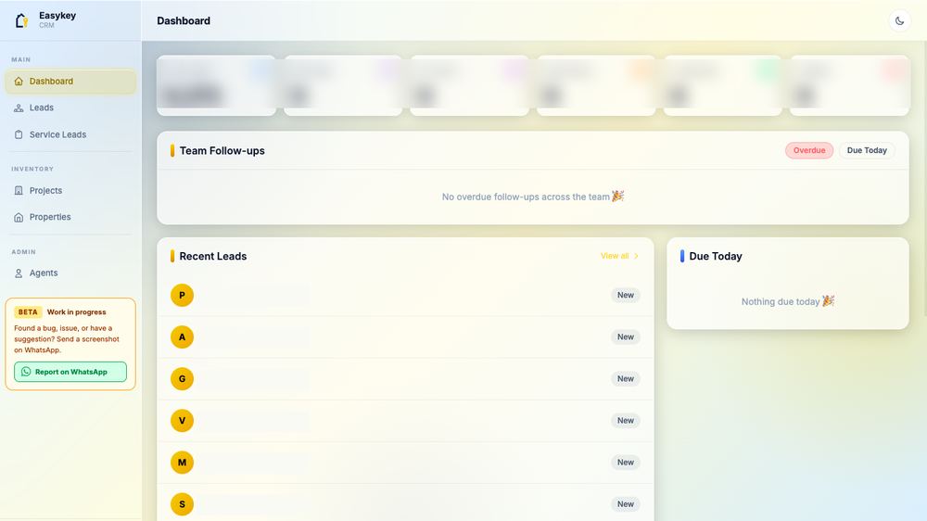This screenshot has height=521, width=927.
Task: Click the person icon beside Agents
Action: coord(19,273)
